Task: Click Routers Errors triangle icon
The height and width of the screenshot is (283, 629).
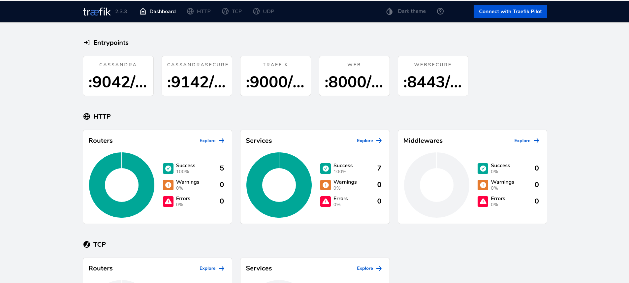Action: (x=168, y=202)
